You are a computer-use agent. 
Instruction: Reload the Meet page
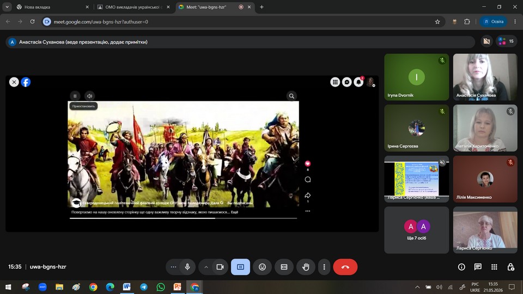[32, 22]
